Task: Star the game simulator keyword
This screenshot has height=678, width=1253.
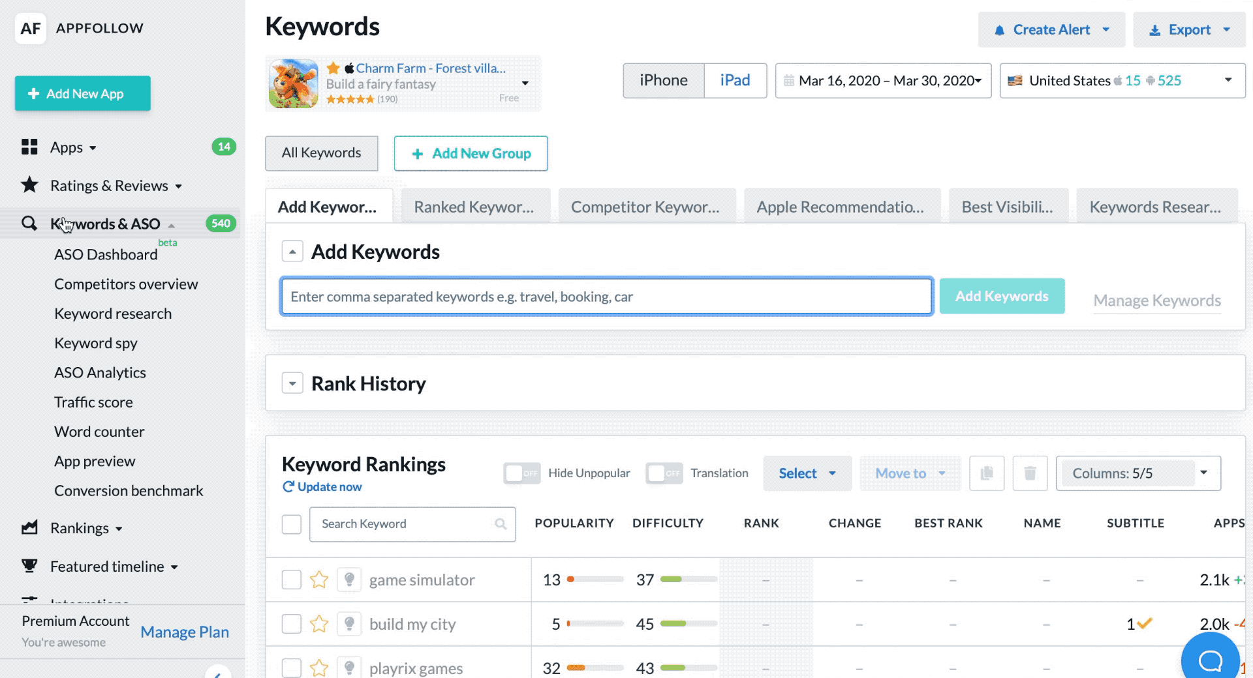Action: pyautogui.click(x=319, y=580)
